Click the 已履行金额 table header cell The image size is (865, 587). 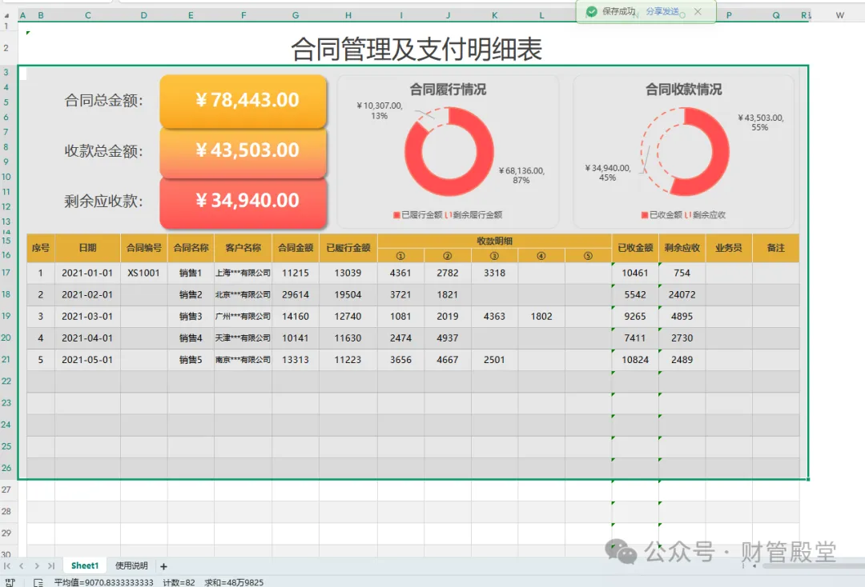click(x=348, y=248)
